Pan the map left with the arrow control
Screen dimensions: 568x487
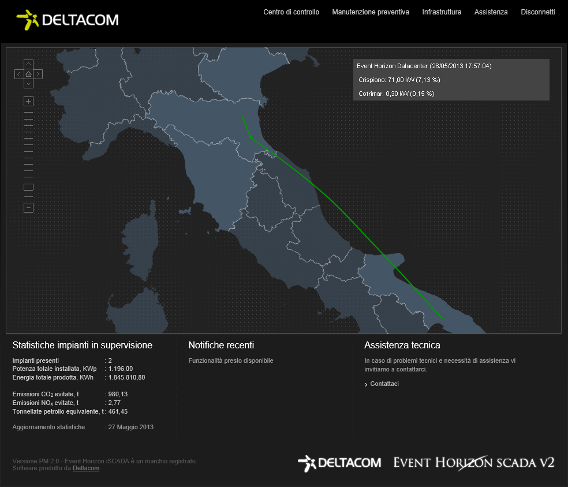pyautogui.click(x=19, y=75)
